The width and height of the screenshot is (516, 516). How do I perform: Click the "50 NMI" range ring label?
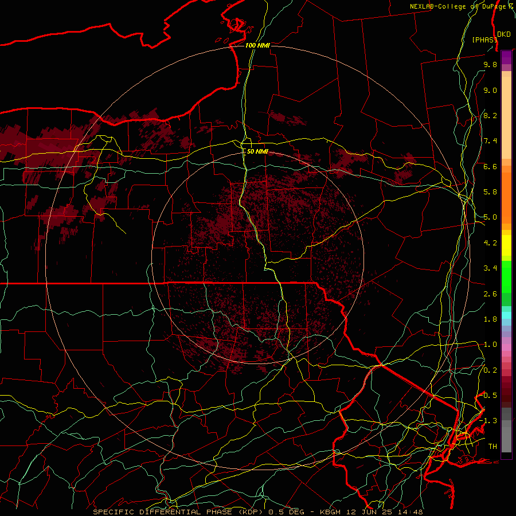tap(257, 152)
